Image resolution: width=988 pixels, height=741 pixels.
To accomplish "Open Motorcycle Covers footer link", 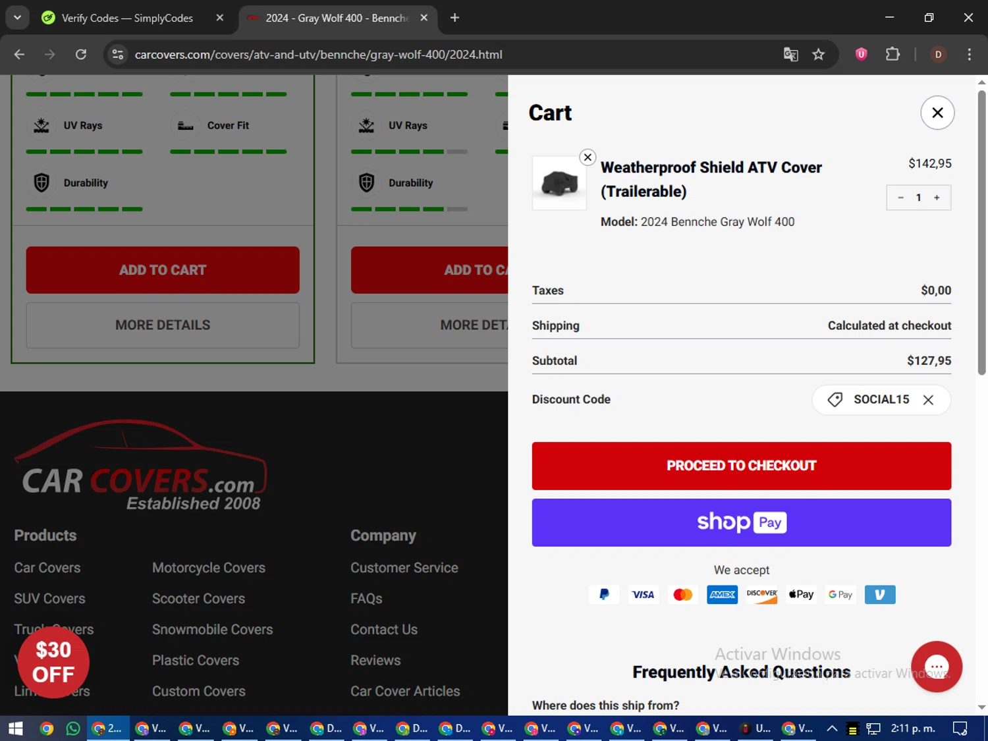I will tap(209, 568).
